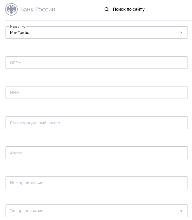Click the ОГРН placeholder text
The image size is (192, 220).
[x=16, y=63]
